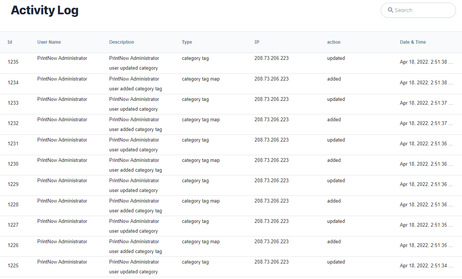Click the magnifier icon in search box
The width and height of the screenshot is (462, 279).
point(390,10)
